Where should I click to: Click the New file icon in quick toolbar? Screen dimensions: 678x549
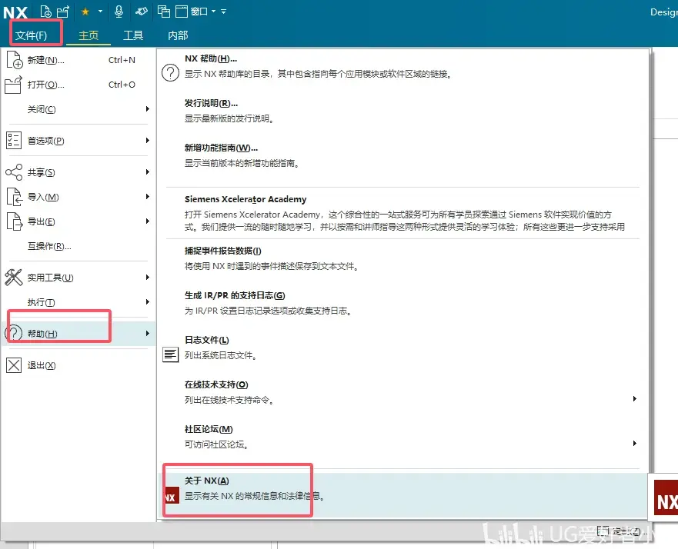(46, 12)
